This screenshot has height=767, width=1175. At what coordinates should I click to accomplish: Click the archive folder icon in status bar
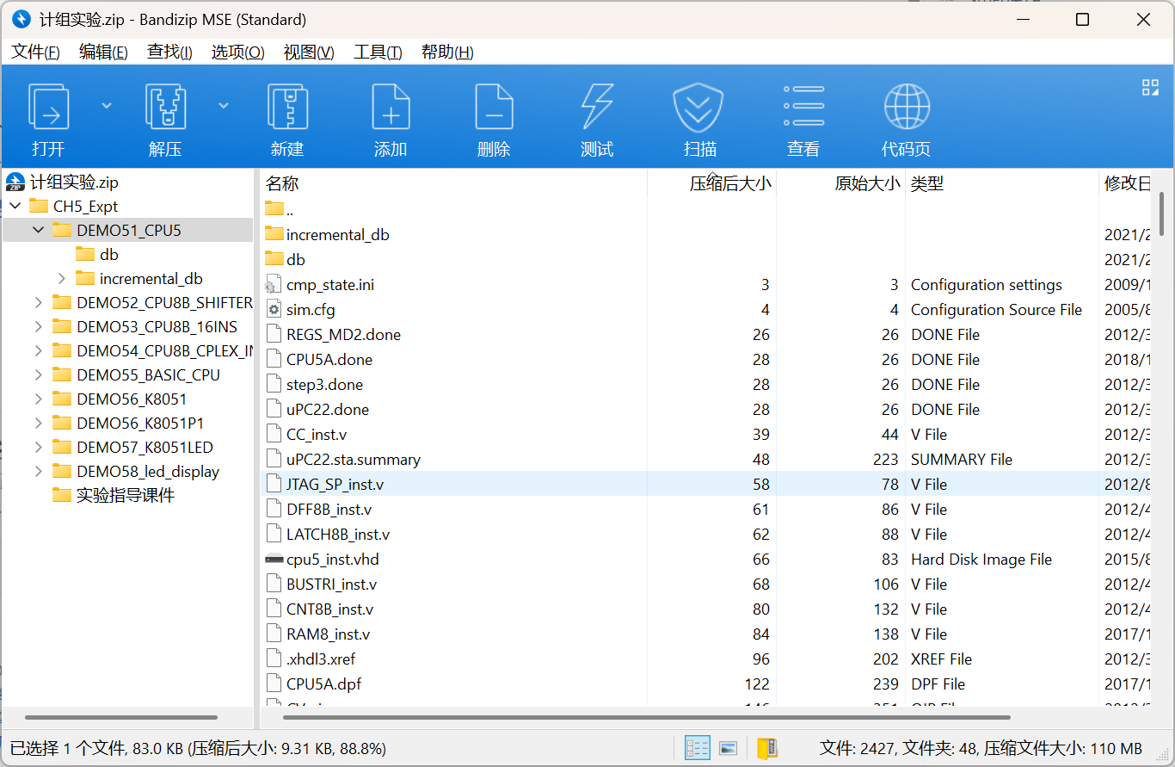pos(766,748)
